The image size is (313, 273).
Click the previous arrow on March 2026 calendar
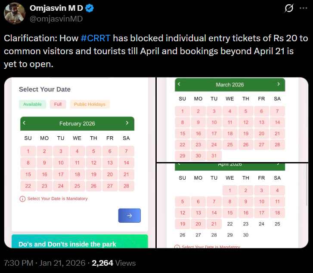[179, 84]
